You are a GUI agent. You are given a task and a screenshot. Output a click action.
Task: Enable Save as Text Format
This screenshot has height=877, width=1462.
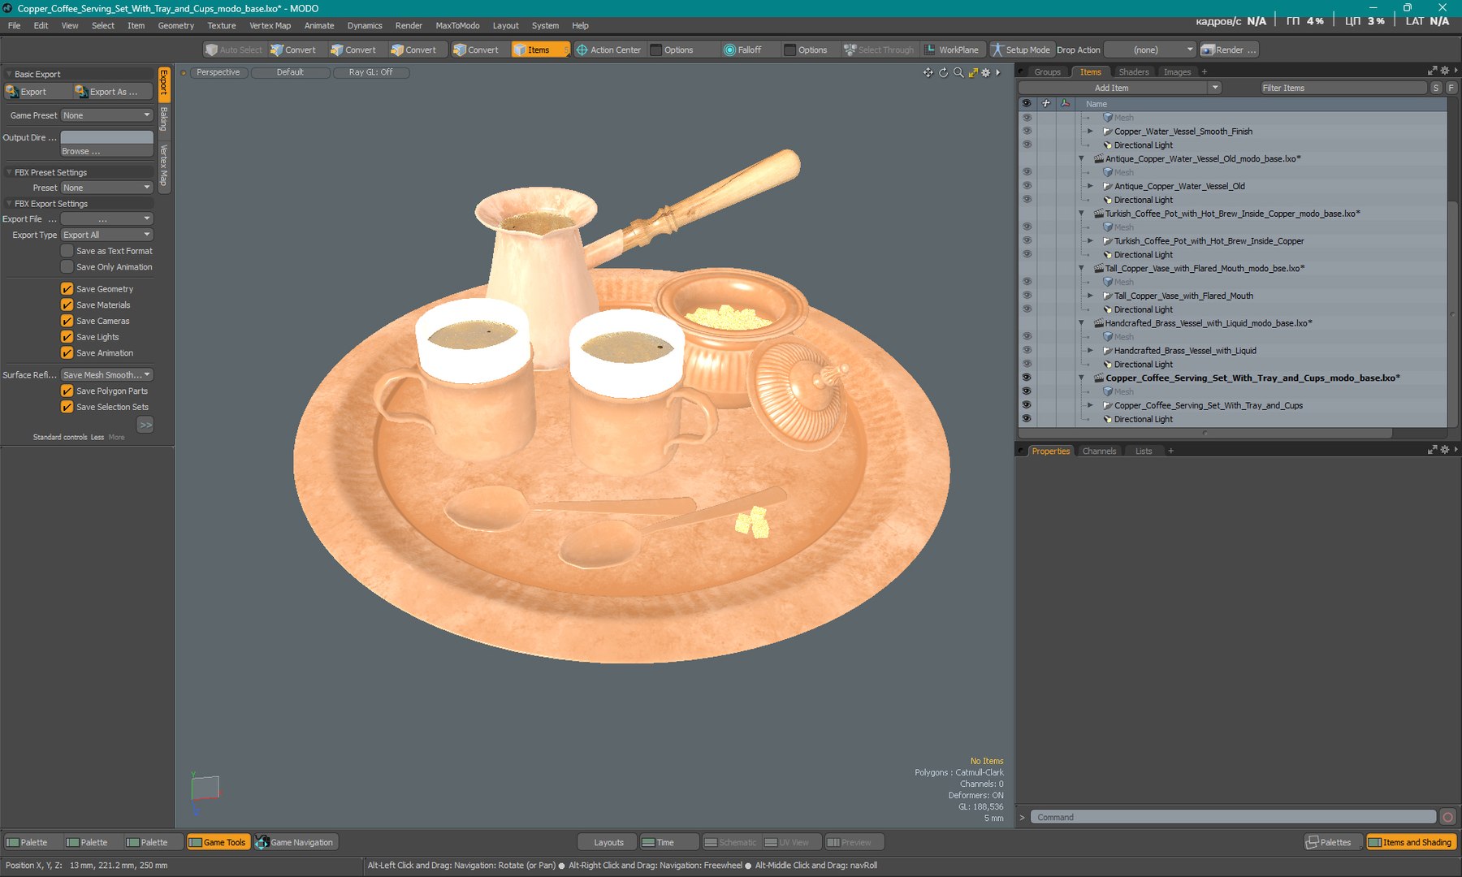(67, 251)
